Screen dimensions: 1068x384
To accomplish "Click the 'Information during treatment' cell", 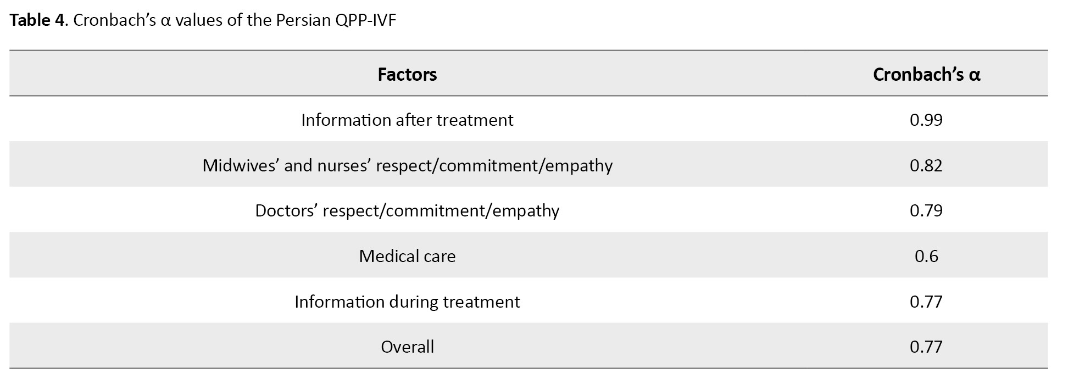I will (407, 302).
